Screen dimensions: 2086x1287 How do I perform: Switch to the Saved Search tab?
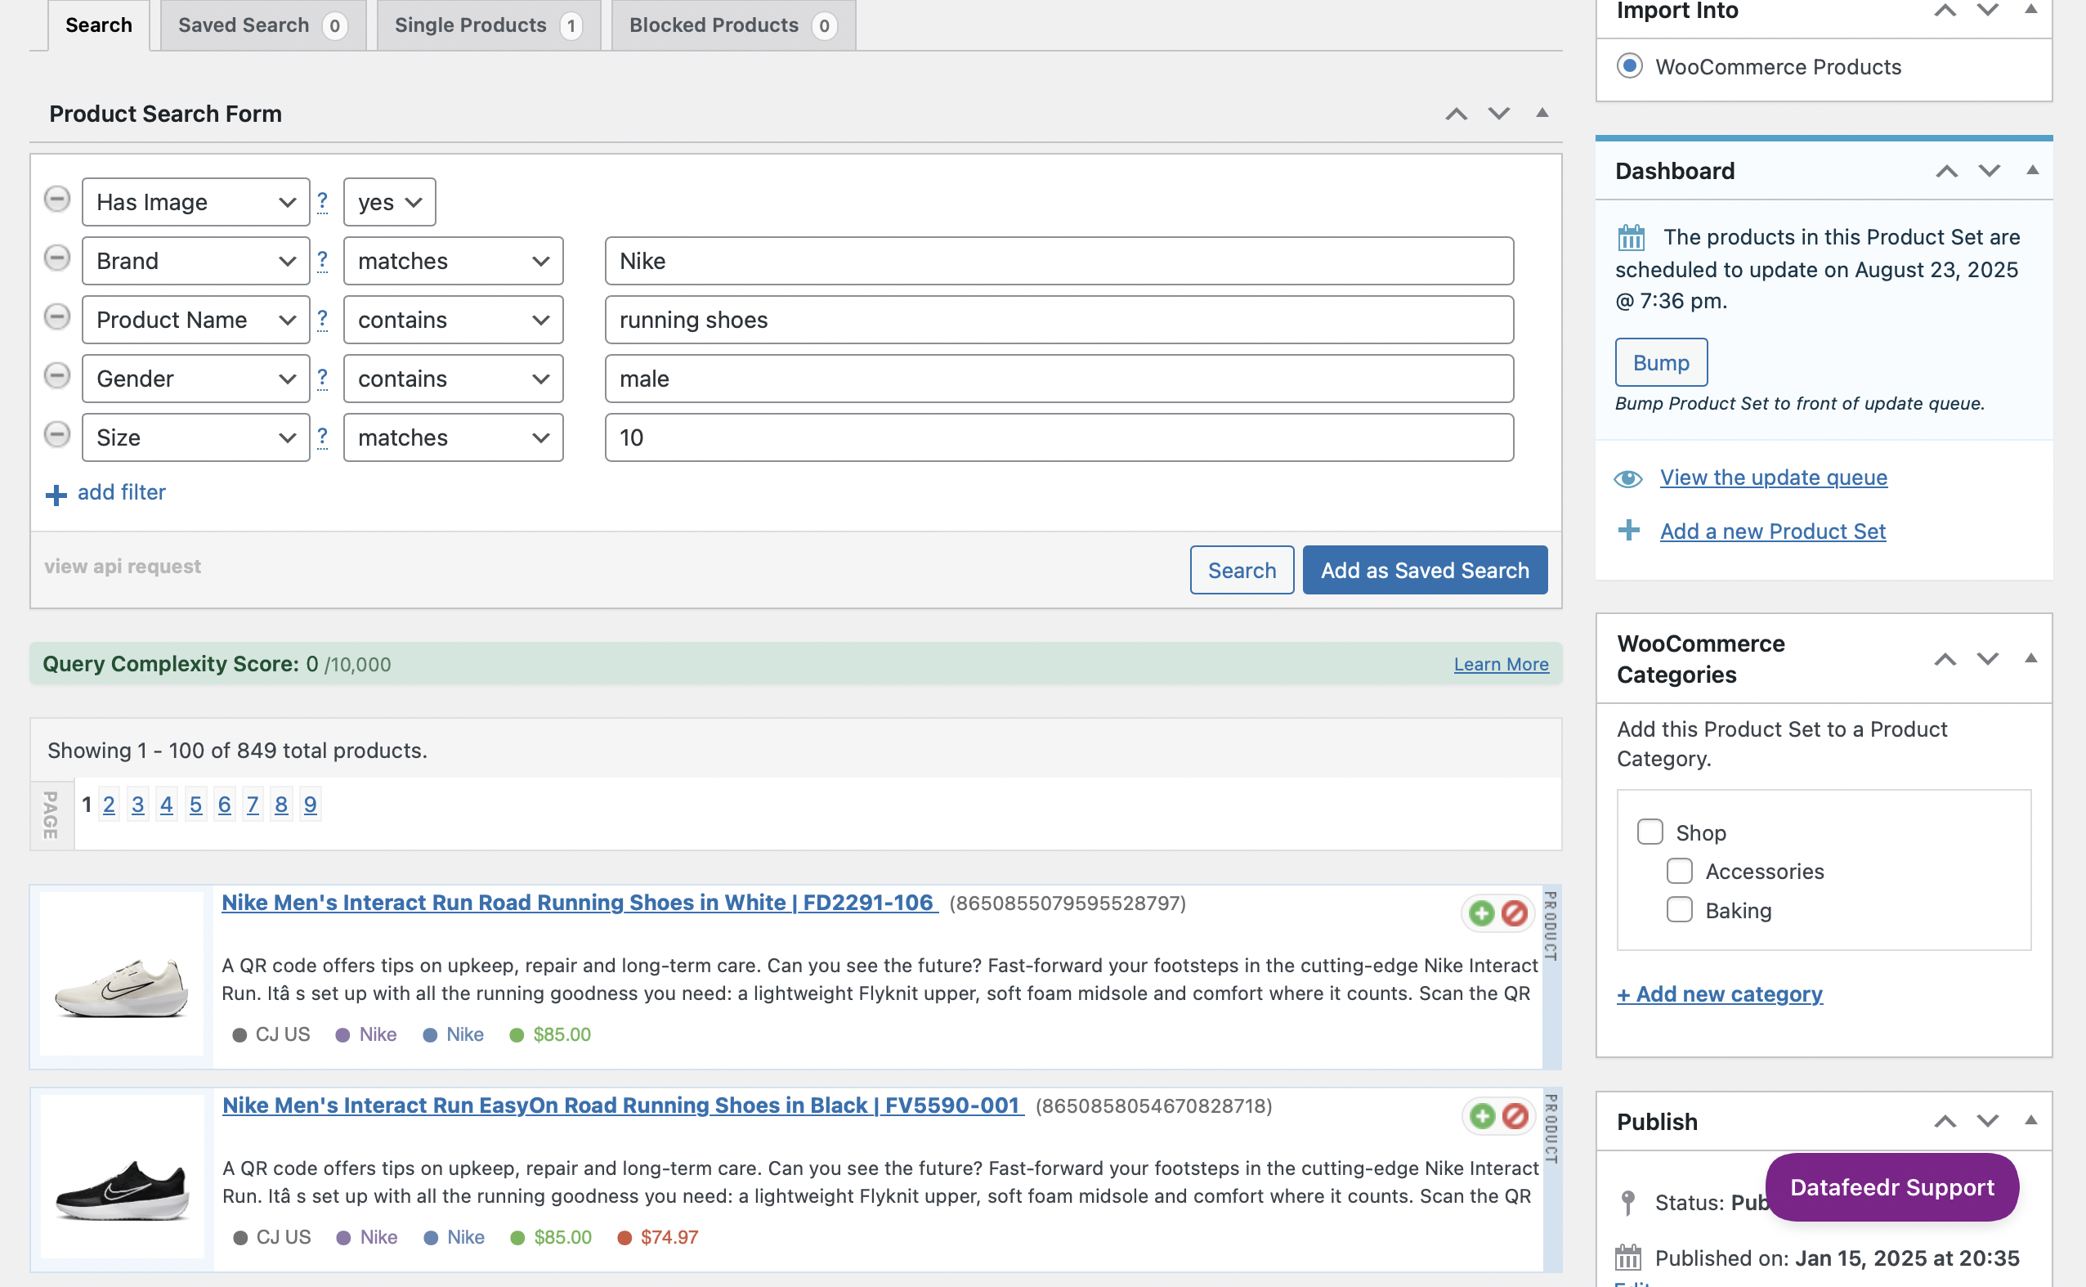coord(263,25)
